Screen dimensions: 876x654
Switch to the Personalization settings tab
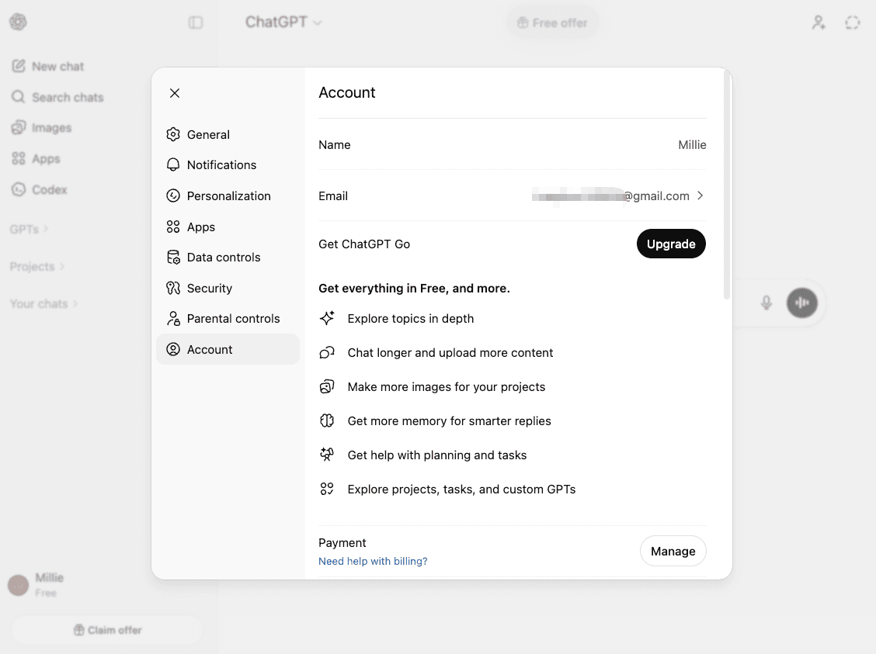(x=228, y=196)
